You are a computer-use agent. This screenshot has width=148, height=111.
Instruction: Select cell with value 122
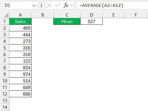click(20, 61)
